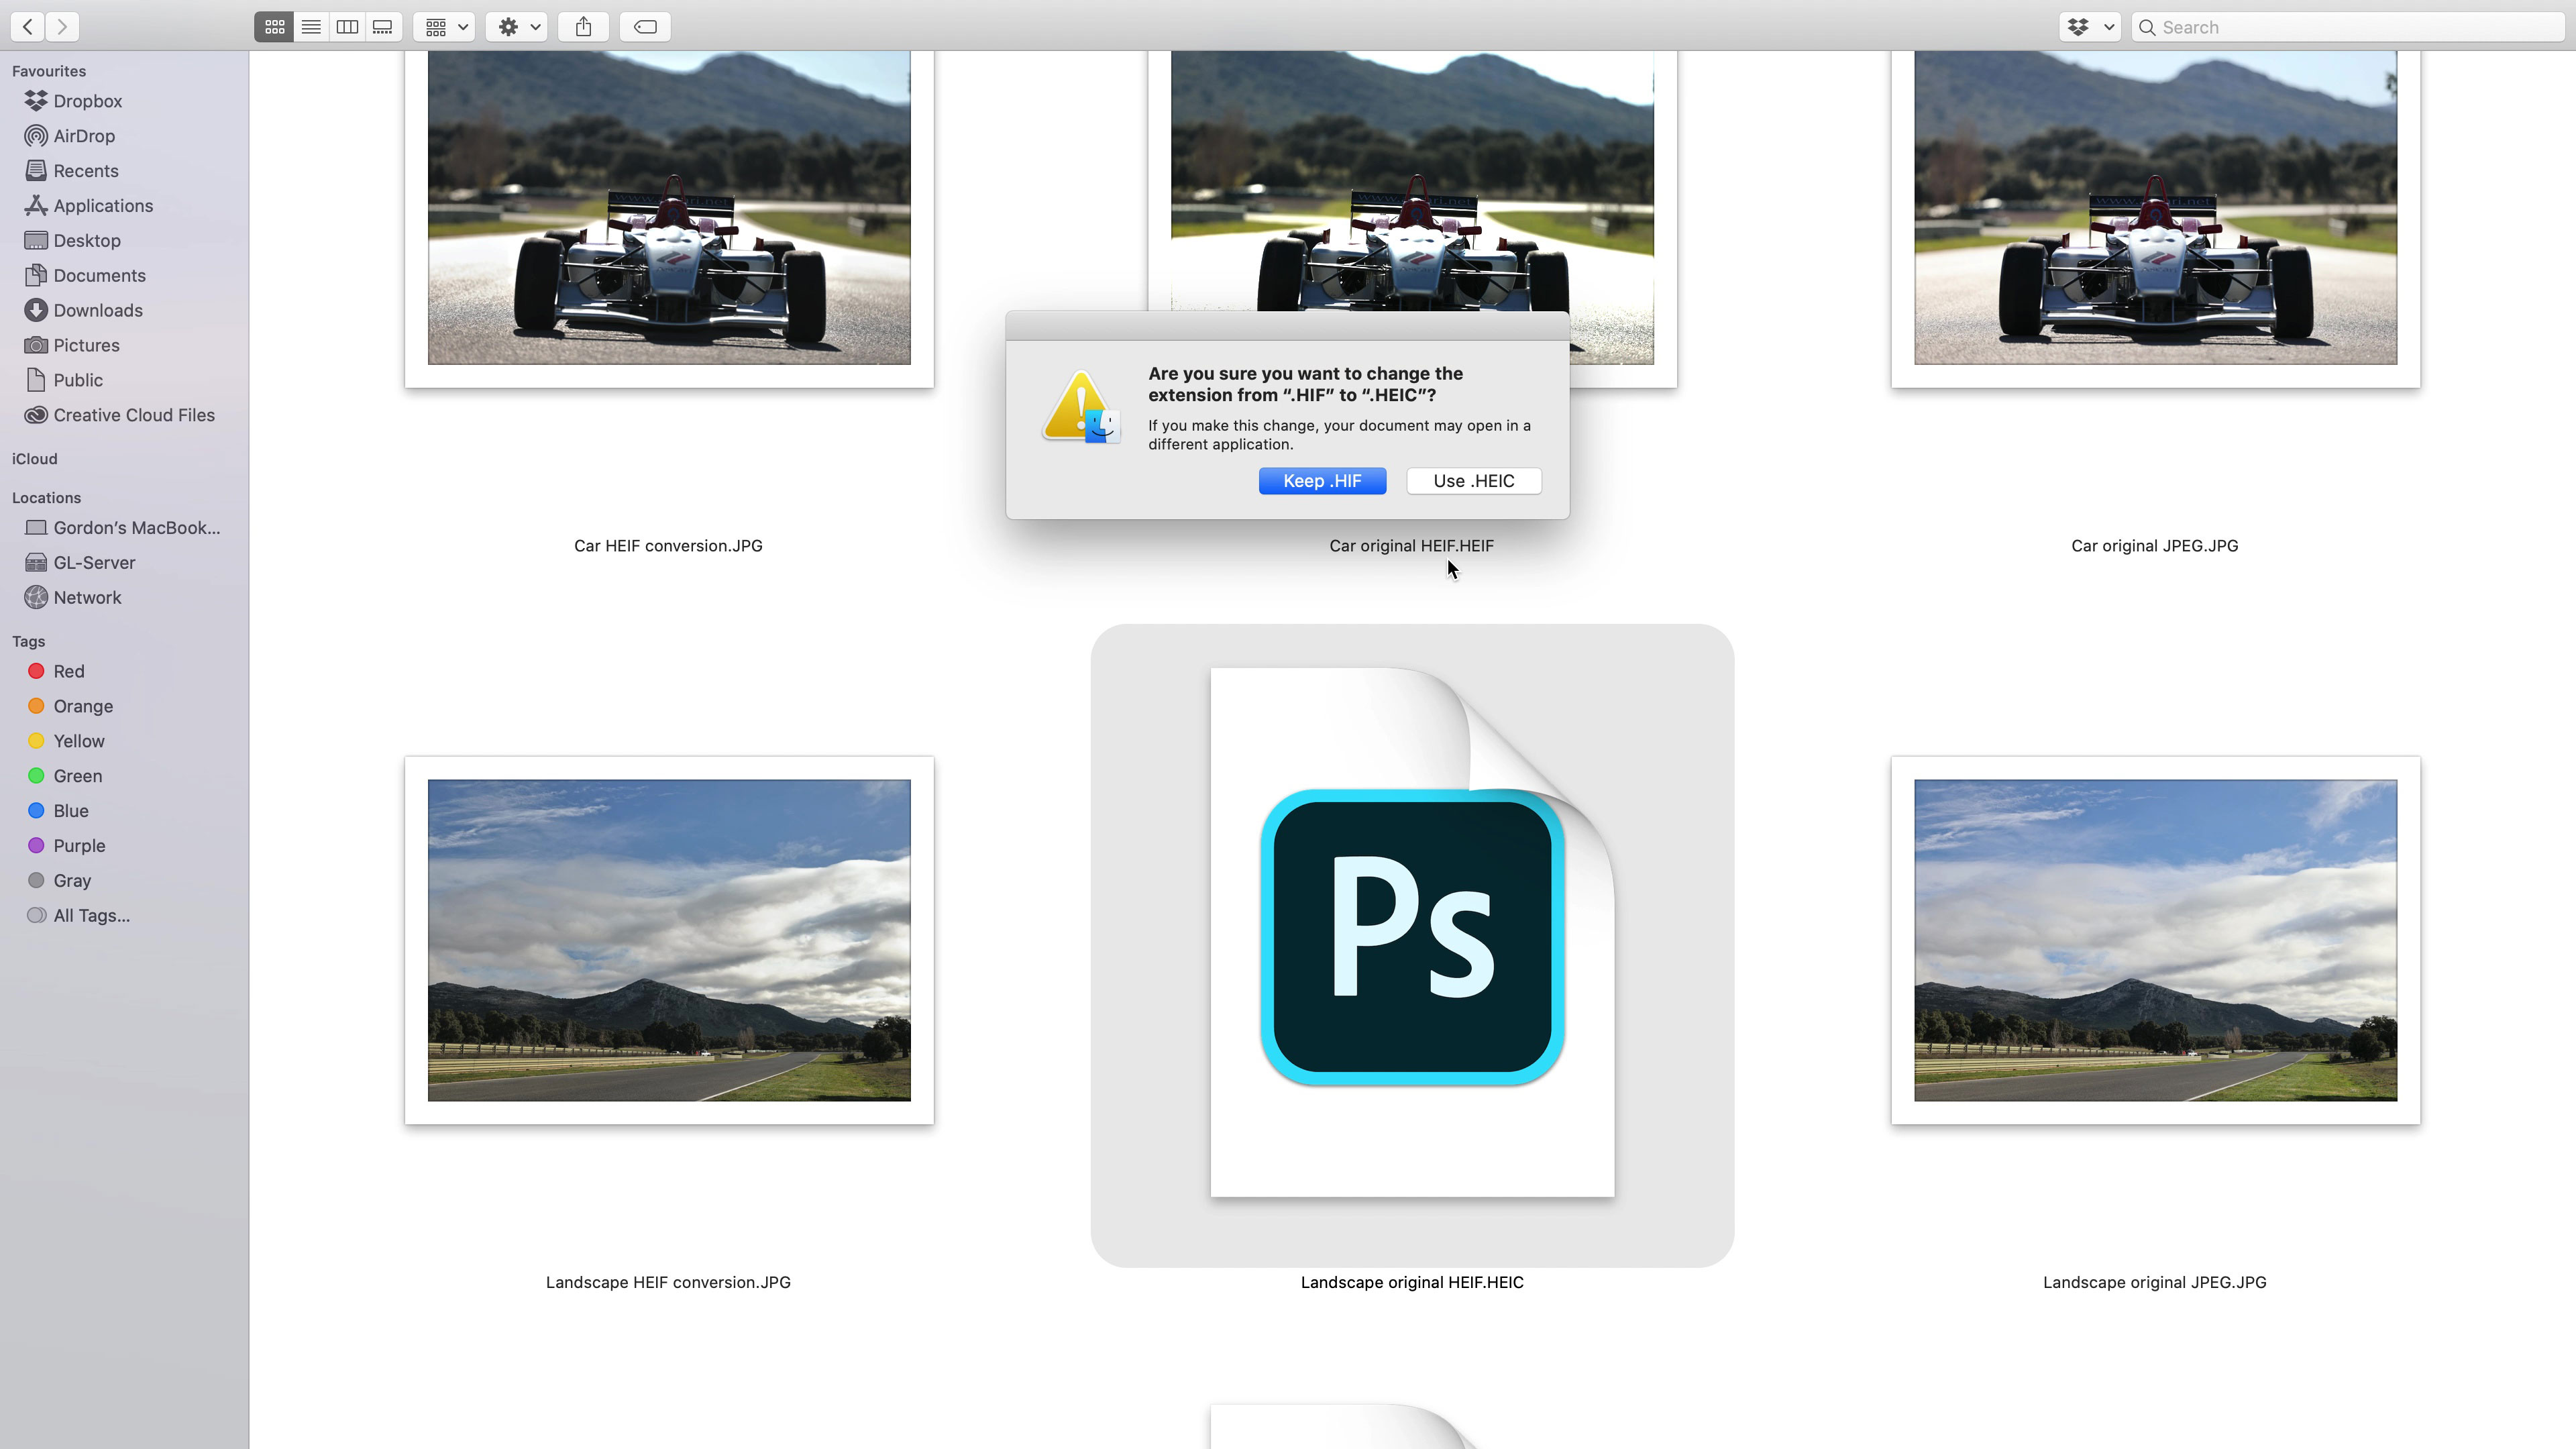The width and height of the screenshot is (2576, 1449).
Task: Click Use .HEIC button
Action: pos(1473,481)
